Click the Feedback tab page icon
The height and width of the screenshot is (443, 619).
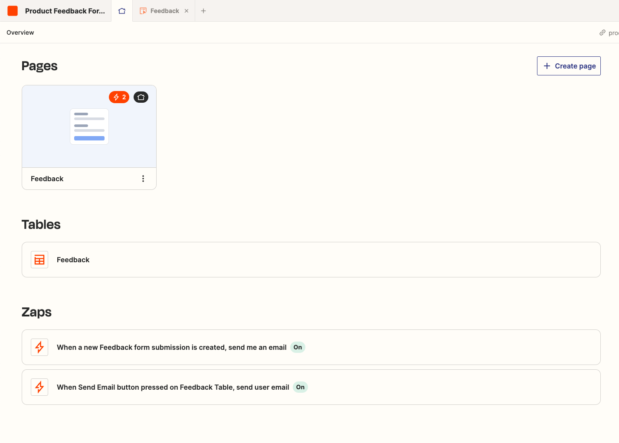coord(143,11)
